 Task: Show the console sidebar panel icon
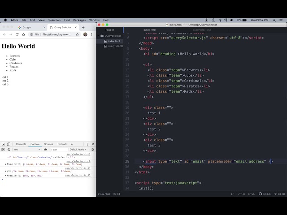coord(3,150)
